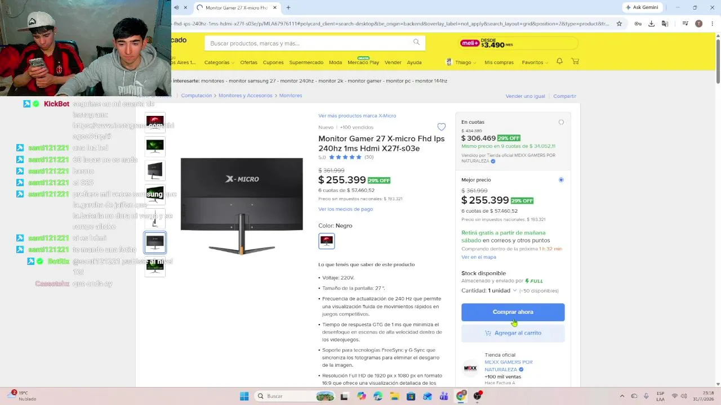
Task: Select the Mejor precio radio option
Action: pos(561,180)
